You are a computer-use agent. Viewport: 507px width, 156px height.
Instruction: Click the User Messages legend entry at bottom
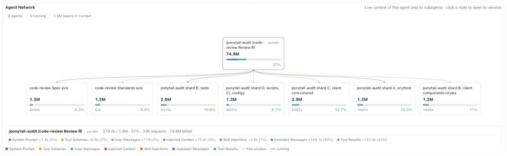[85, 149]
